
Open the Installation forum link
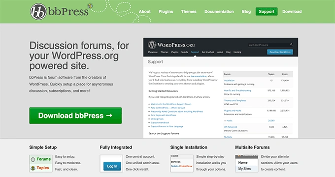coord(229,81)
